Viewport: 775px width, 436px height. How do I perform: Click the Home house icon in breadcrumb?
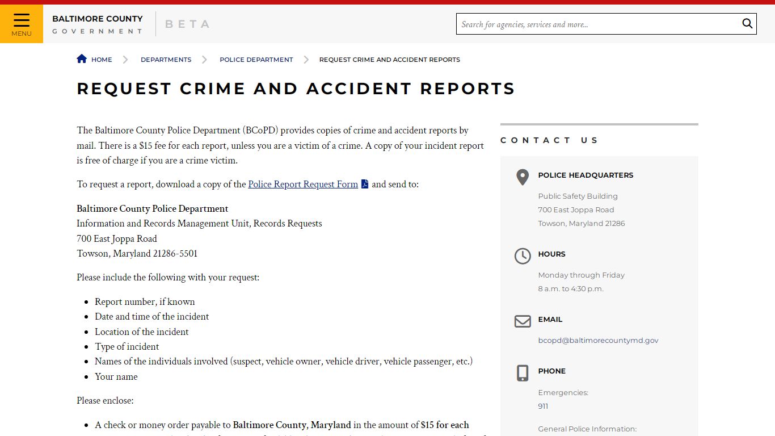pyautogui.click(x=82, y=58)
